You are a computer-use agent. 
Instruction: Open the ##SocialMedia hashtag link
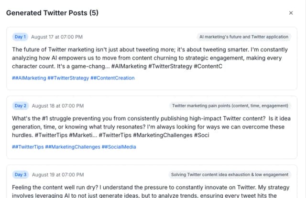119,147
